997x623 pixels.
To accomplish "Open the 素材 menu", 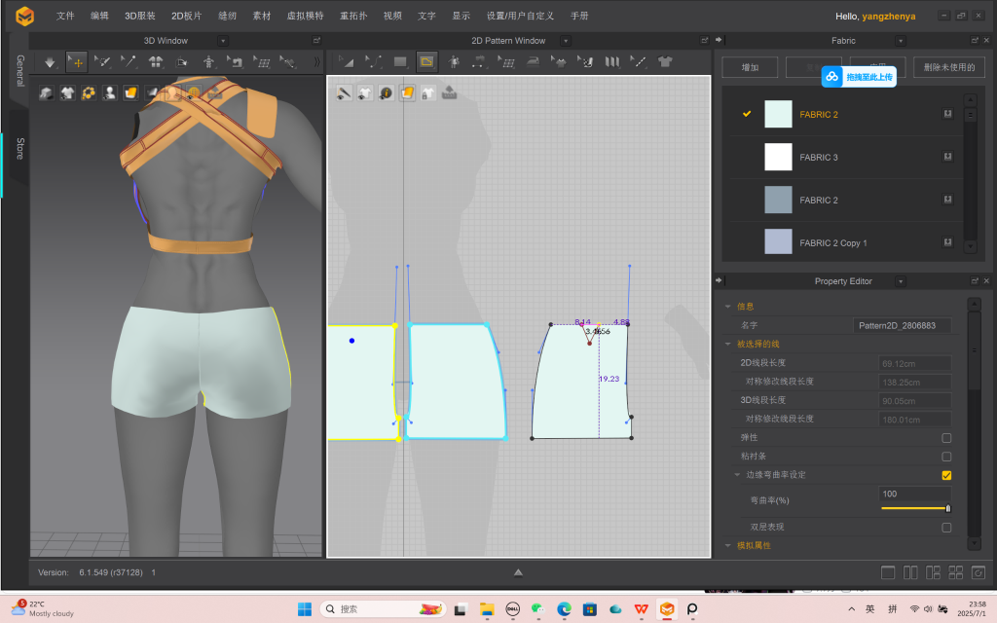I will (x=262, y=16).
